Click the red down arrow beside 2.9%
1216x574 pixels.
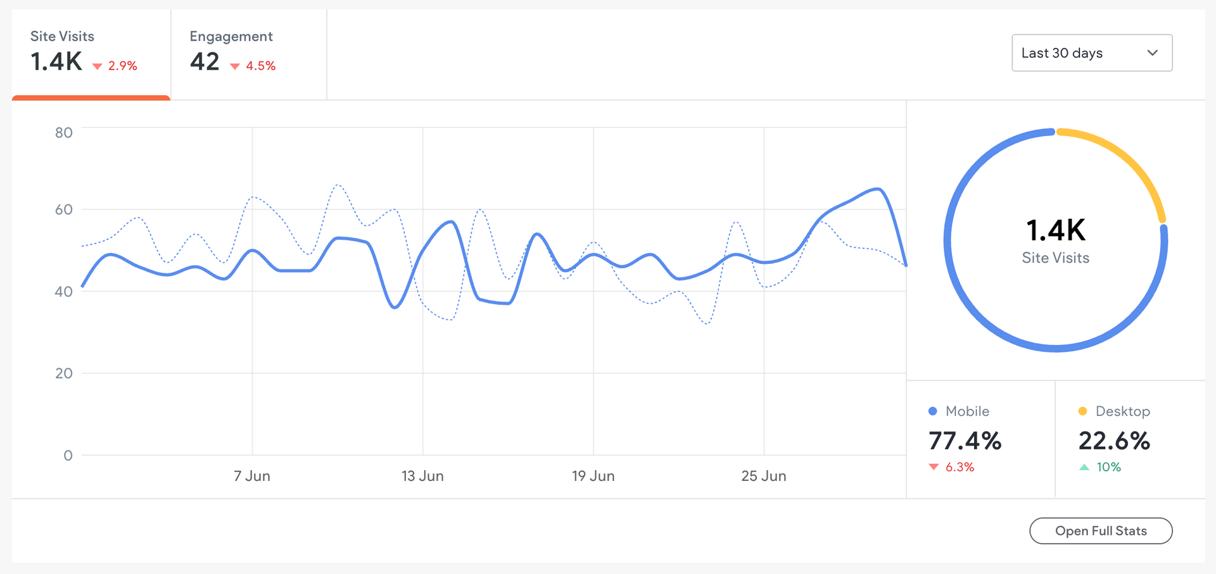coord(98,66)
